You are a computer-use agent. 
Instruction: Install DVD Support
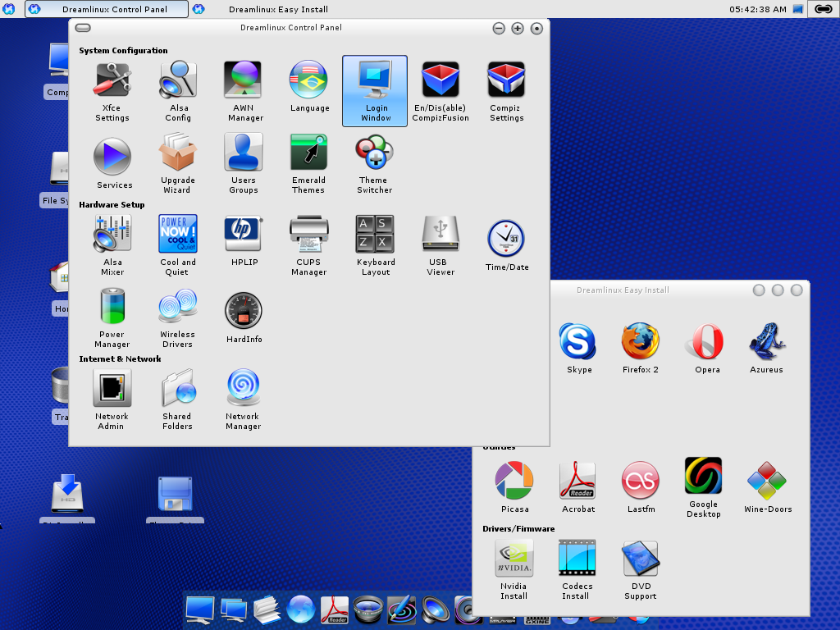coord(640,570)
